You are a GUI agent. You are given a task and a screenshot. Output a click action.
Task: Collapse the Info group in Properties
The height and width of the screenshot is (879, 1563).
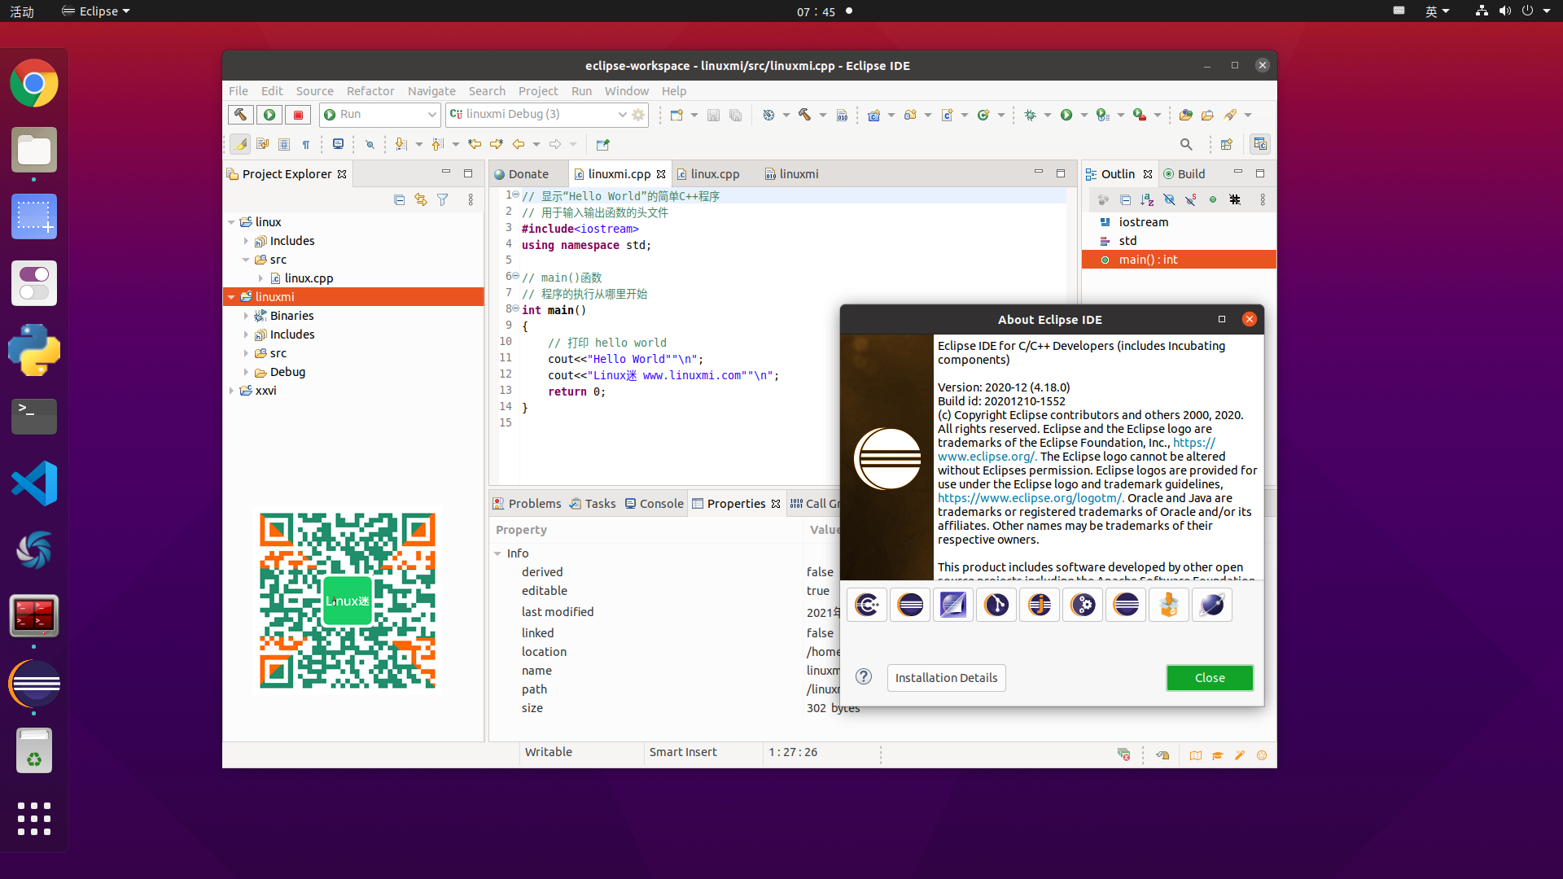[x=497, y=553]
